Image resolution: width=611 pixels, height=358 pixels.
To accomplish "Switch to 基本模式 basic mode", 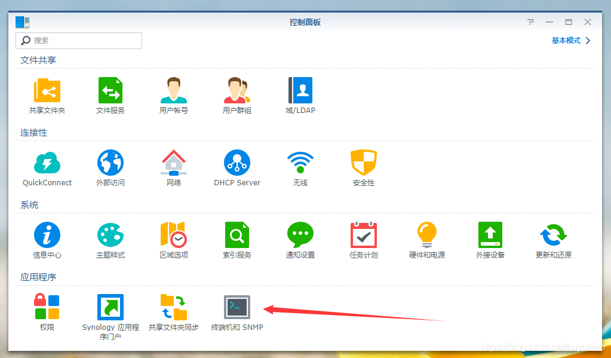I will coord(566,41).
